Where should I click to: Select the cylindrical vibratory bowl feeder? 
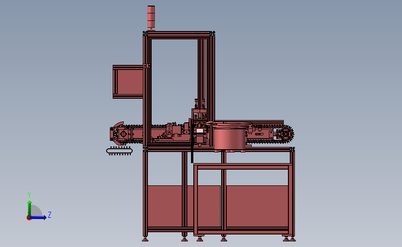pos(230,137)
